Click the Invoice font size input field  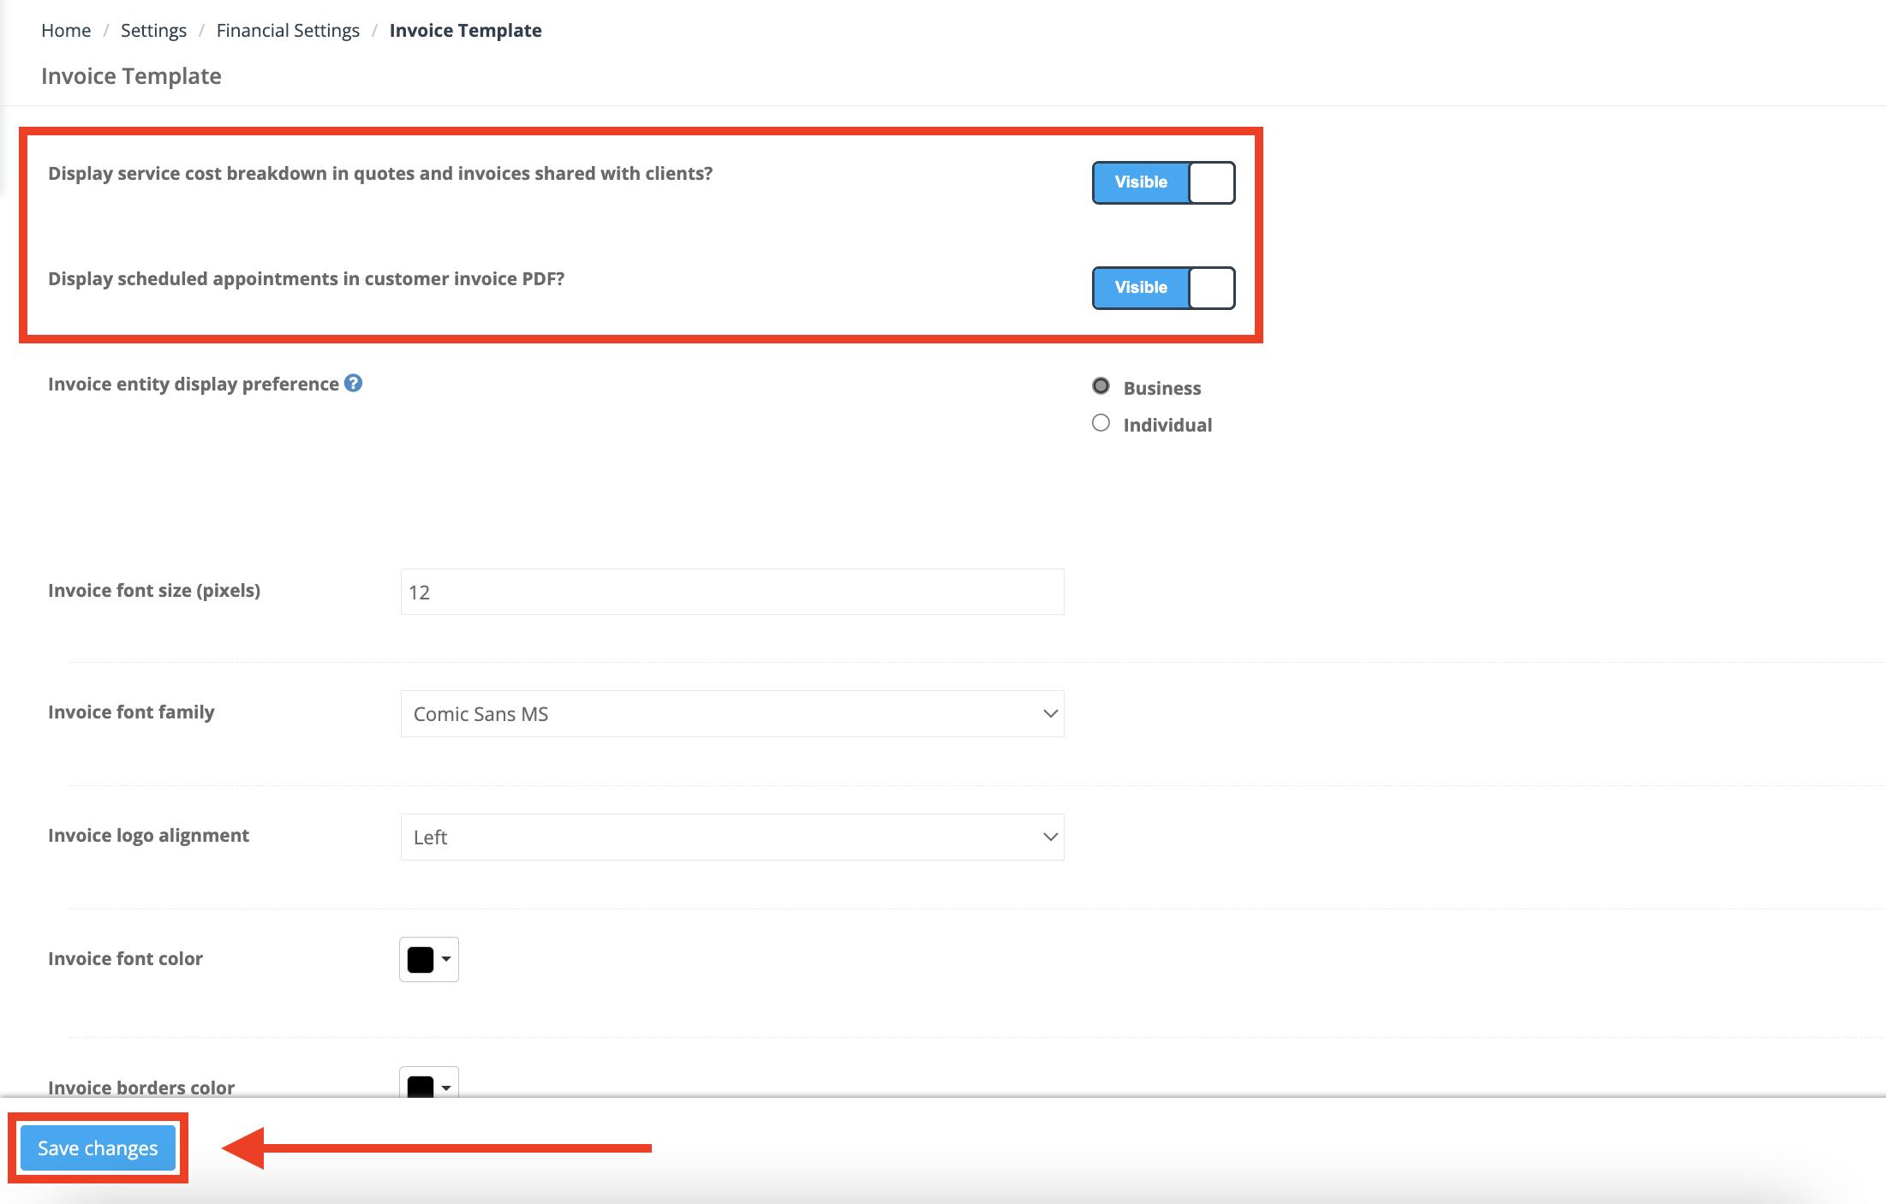(x=732, y=592)
